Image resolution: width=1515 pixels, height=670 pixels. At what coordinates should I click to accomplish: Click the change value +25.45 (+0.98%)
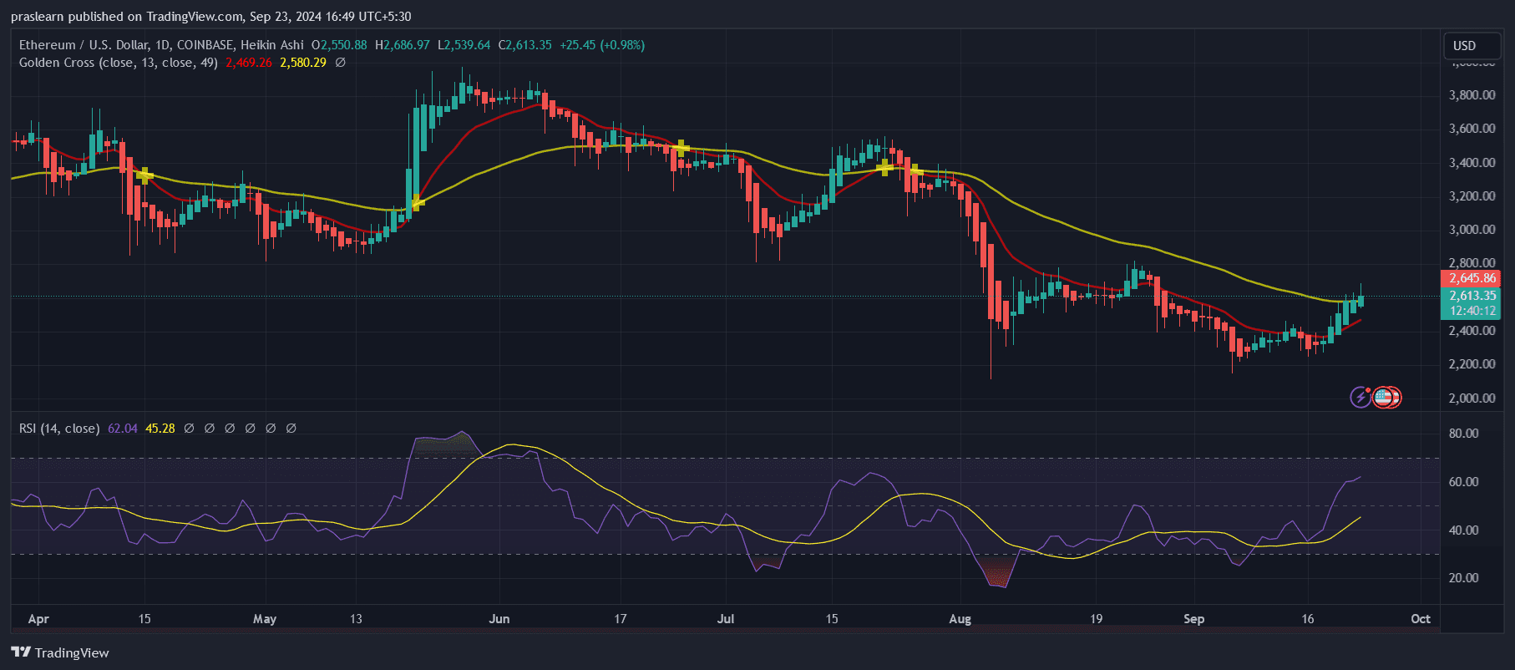(602, 45)
